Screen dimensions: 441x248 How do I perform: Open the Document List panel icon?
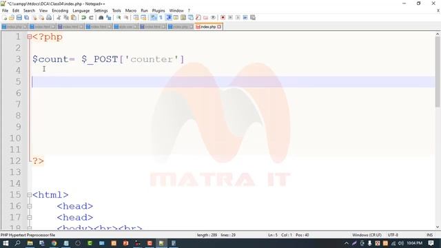pyautogui.click(x=191, y=17)
